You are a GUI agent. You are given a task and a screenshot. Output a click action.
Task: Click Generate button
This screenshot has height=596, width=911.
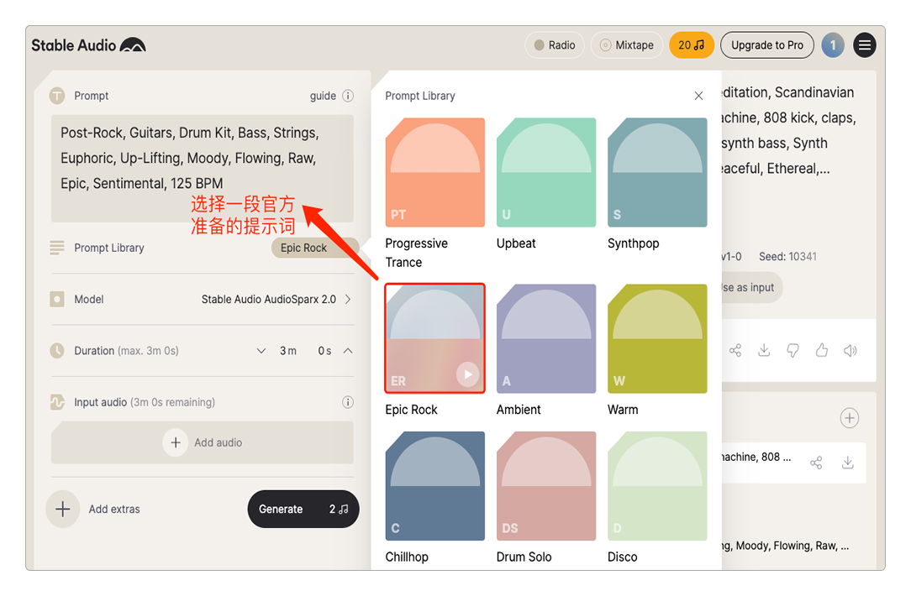[303, 509]
